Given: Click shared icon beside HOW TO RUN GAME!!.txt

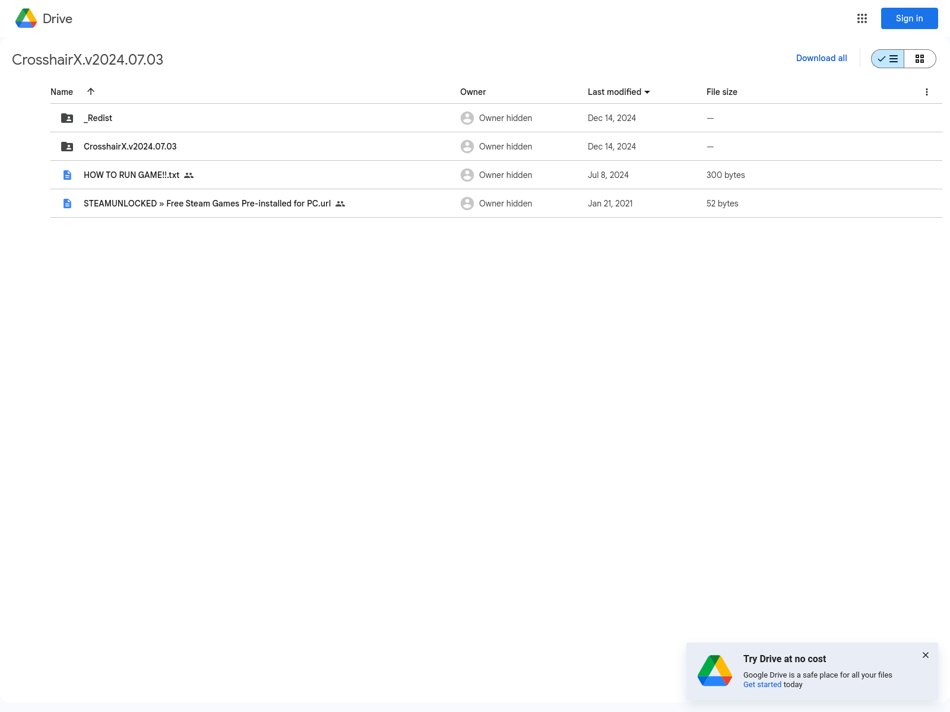Looking at the screenshot, I should coord(189,175).
